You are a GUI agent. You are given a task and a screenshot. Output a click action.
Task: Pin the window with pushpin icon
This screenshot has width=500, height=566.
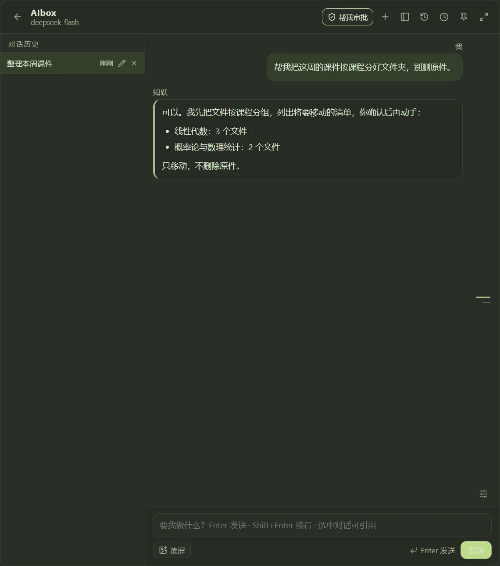tap(464, 17)
